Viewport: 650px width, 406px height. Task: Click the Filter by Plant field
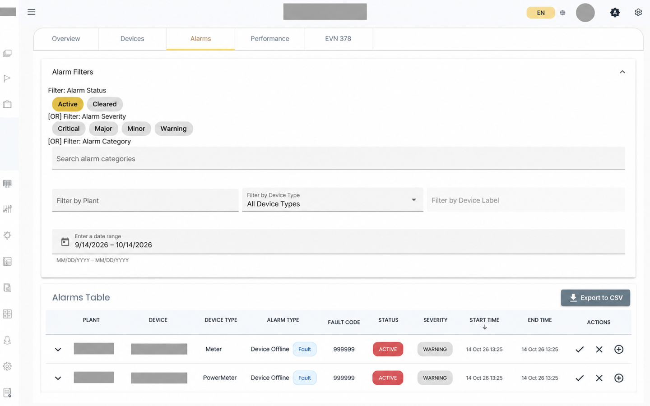[x=145, y=200]
